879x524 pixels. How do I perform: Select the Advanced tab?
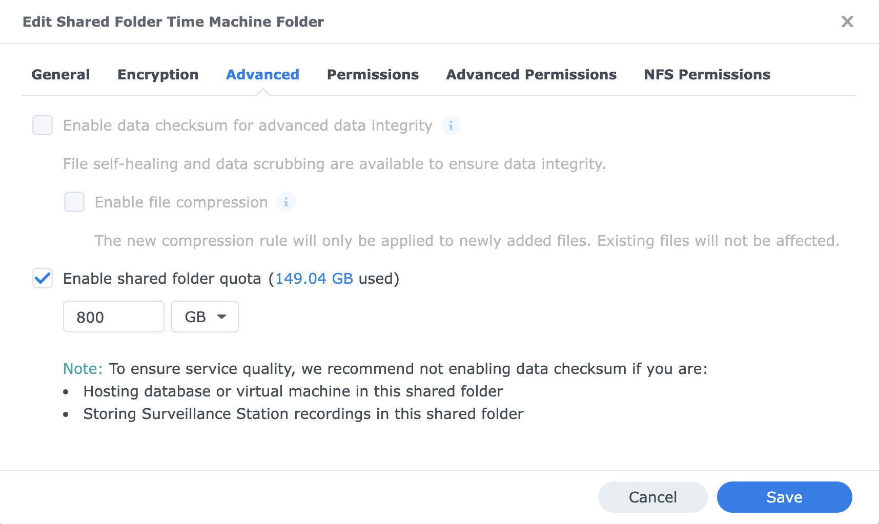click(262, 75)
